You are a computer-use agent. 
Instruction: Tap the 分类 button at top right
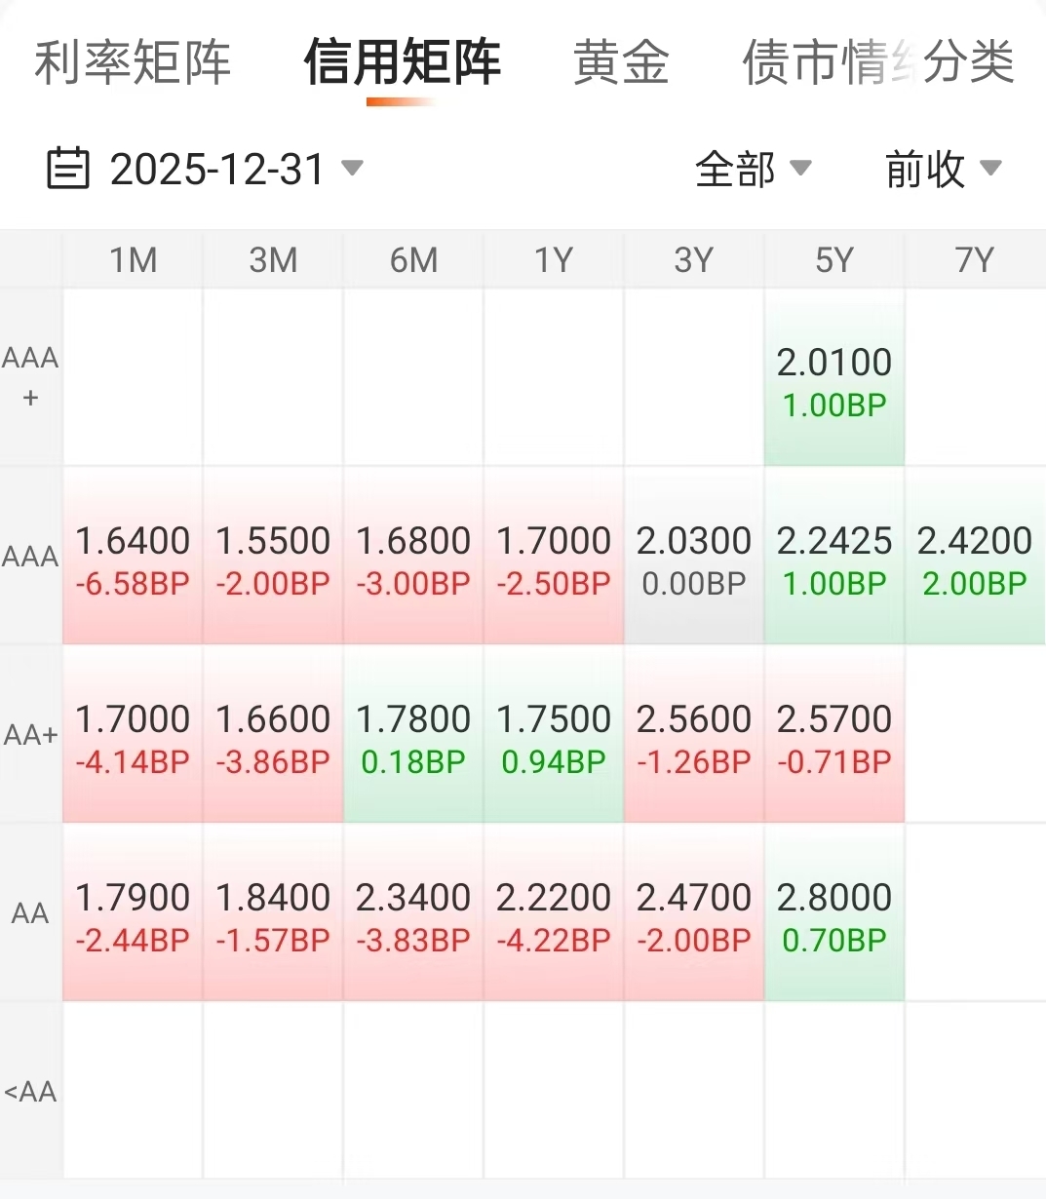point(969,62)
